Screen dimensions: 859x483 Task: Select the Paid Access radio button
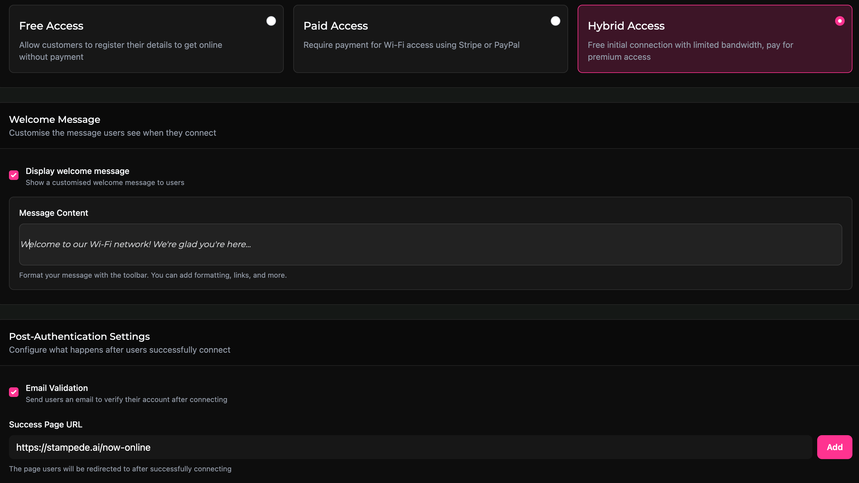tap(555, 21)
